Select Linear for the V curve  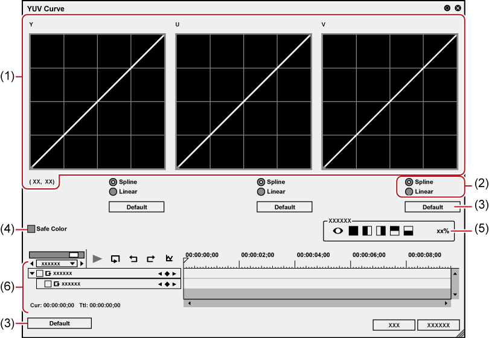pyautogui.click(x=409, y=191)
